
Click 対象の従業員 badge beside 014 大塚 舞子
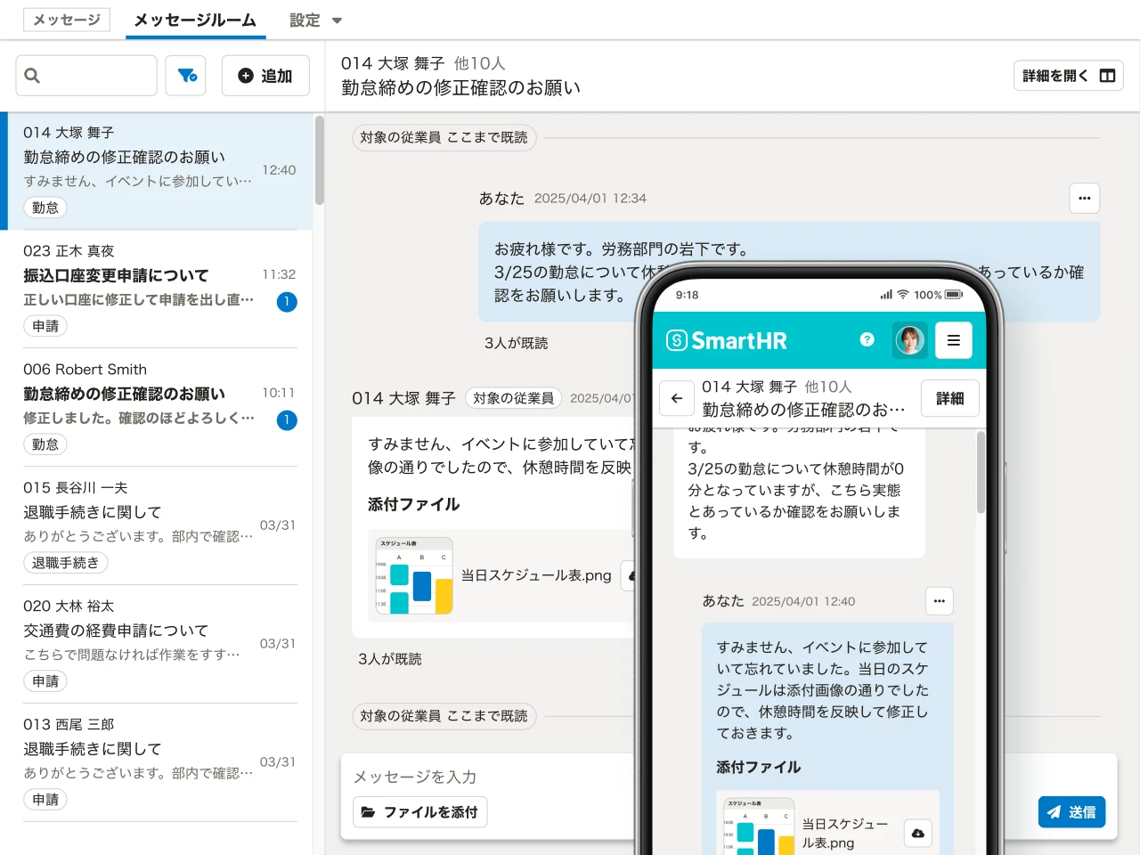[514, 398]
